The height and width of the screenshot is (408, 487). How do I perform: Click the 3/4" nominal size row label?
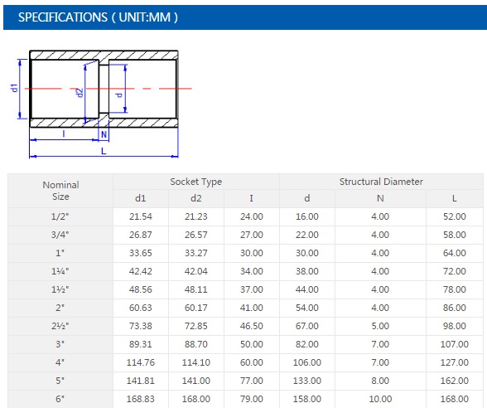60,235
